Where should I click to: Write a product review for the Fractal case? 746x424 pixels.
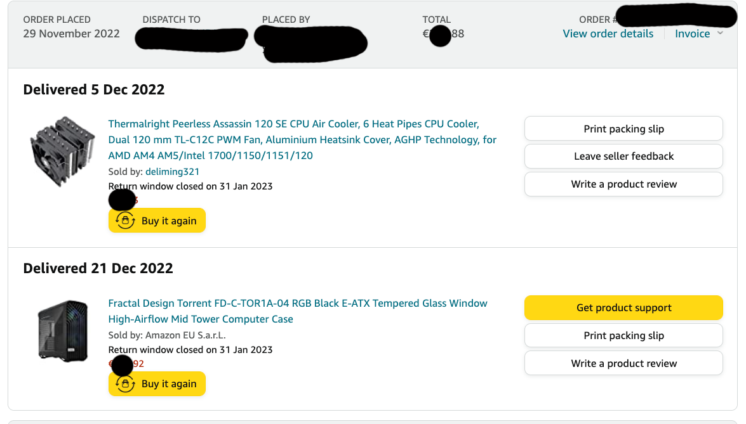623,363
